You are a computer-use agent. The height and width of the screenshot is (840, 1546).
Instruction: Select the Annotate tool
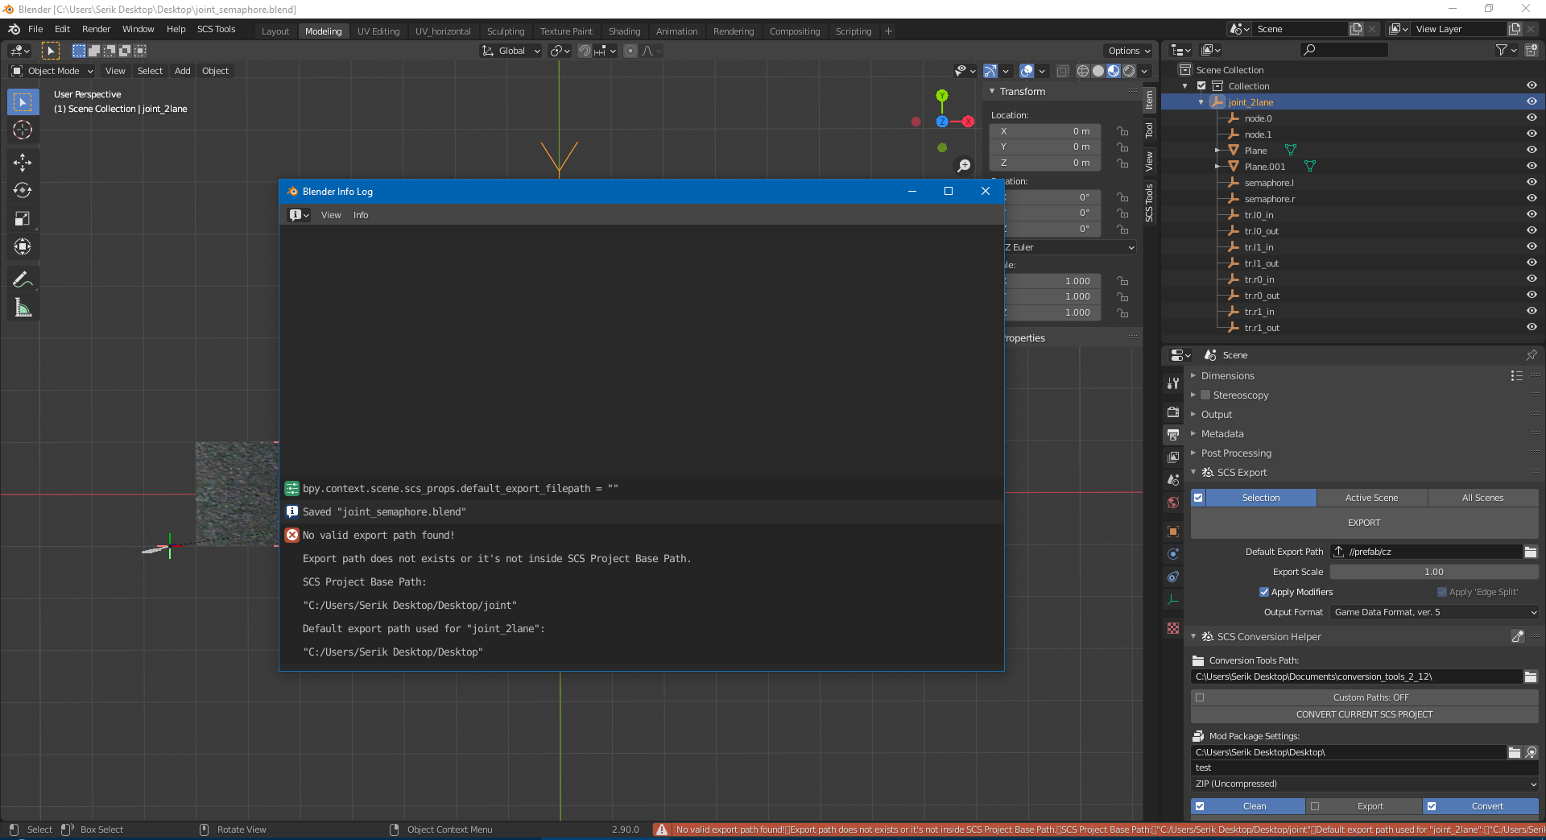click(x=22, y=279)
